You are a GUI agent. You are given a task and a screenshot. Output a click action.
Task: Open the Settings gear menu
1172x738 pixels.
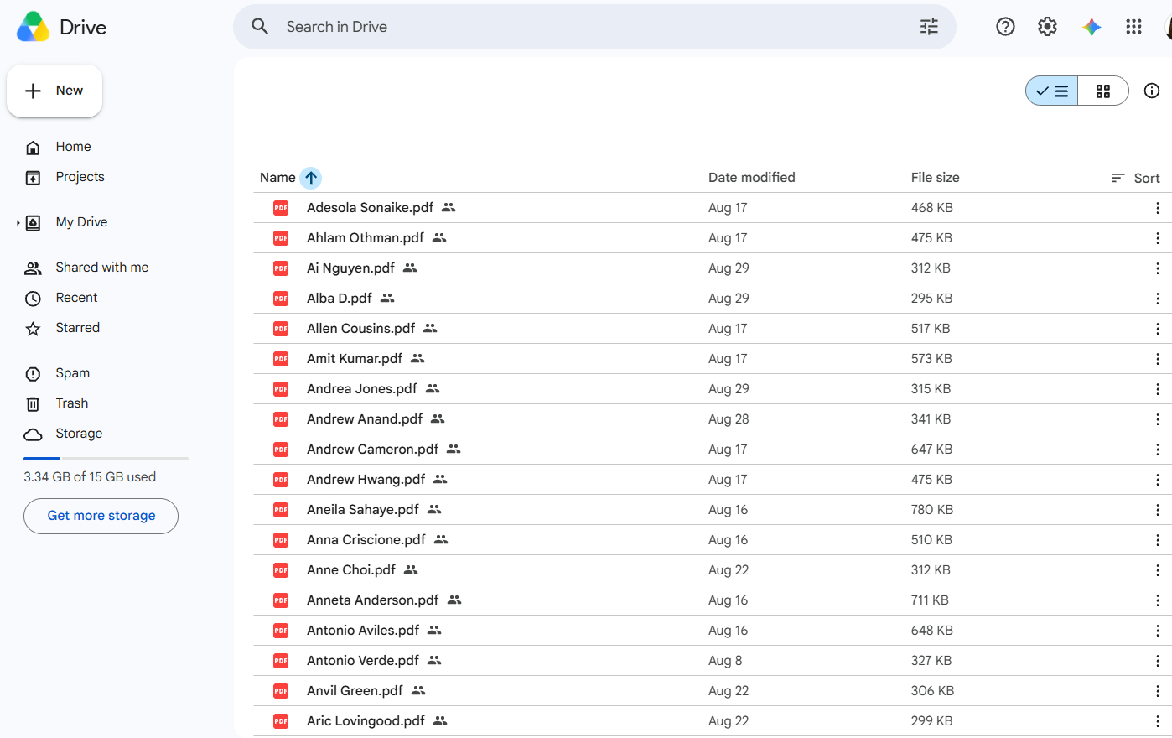[x=1047, y=27]
